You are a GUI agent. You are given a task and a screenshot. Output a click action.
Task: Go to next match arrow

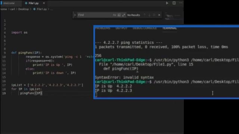(149, 15)
